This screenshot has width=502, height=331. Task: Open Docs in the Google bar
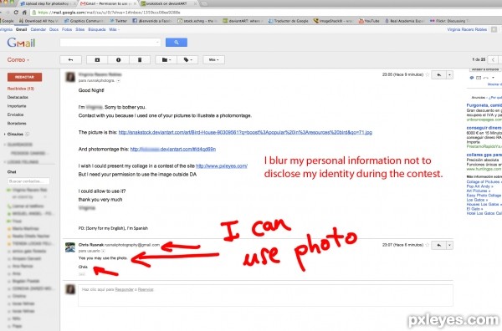coord(54,29)
